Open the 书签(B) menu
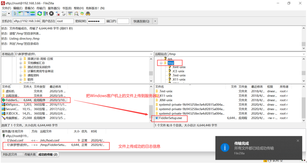The height and width of the screenshot is (164, 307). (x=67, y=8)
